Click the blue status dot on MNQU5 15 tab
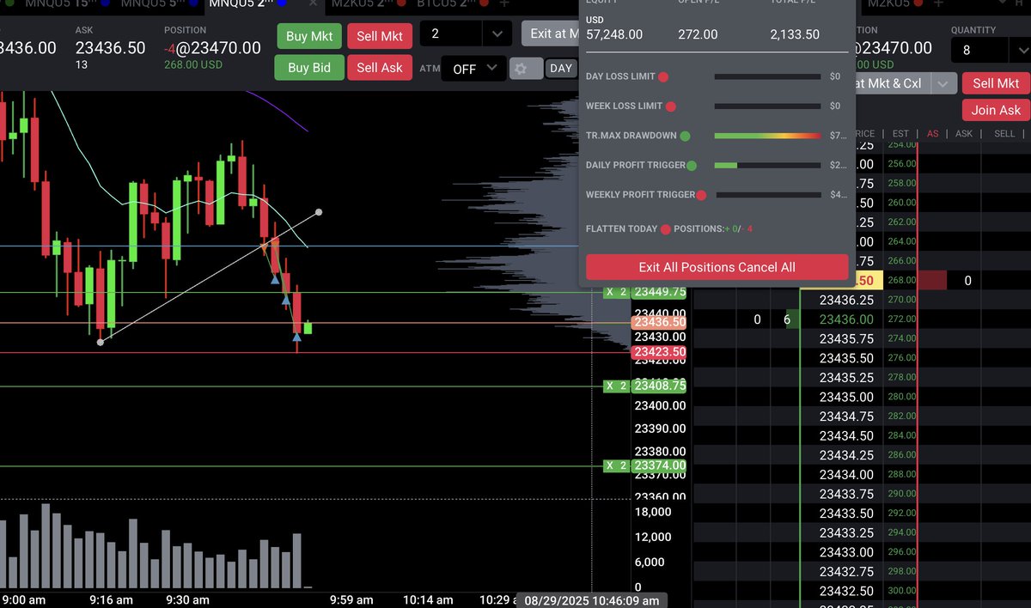The image size is (1031, 608). (x=105, y=3)
